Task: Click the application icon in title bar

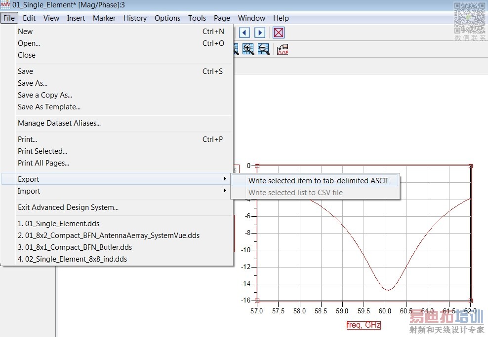Action: point(5,5)
